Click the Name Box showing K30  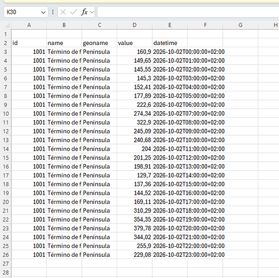(x=26, y=12)
